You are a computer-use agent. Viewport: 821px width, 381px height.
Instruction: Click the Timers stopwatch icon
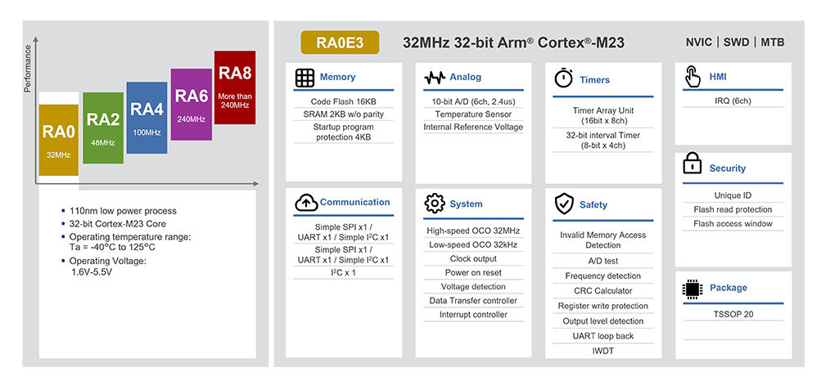pos(563,78)
